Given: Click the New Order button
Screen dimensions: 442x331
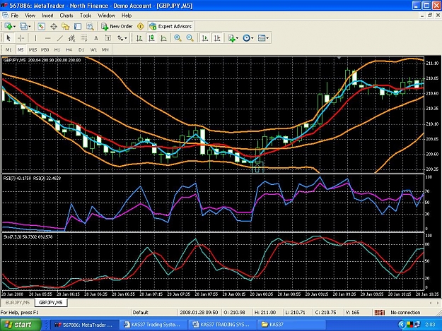Looking at the screenshot, I should pos(117,26).
